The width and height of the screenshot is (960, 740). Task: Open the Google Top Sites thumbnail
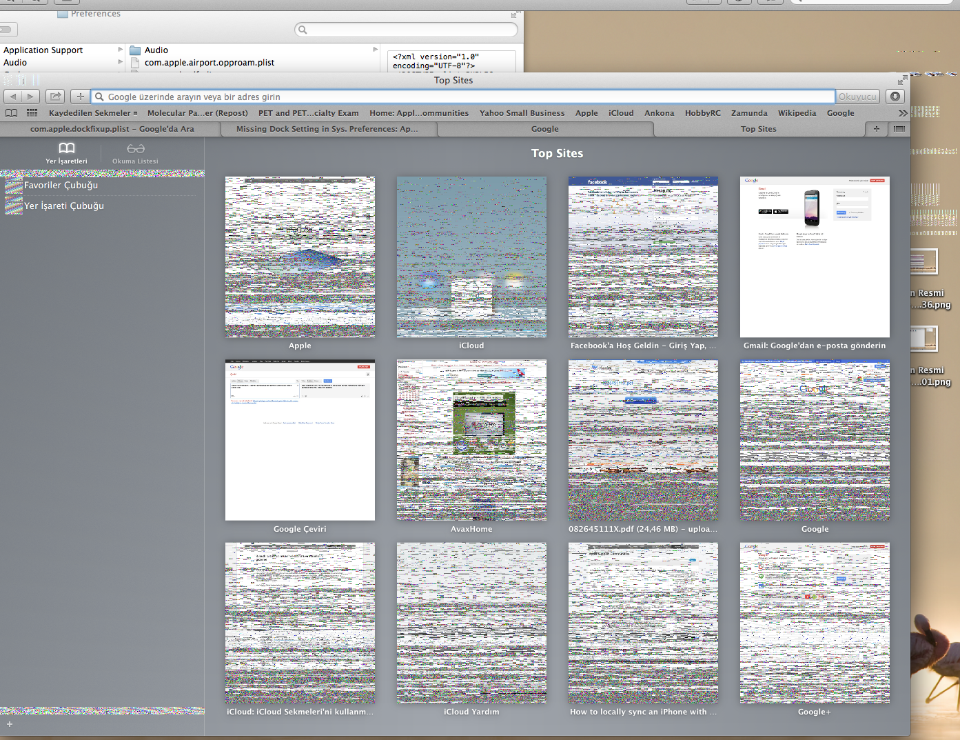coord(815,440)
